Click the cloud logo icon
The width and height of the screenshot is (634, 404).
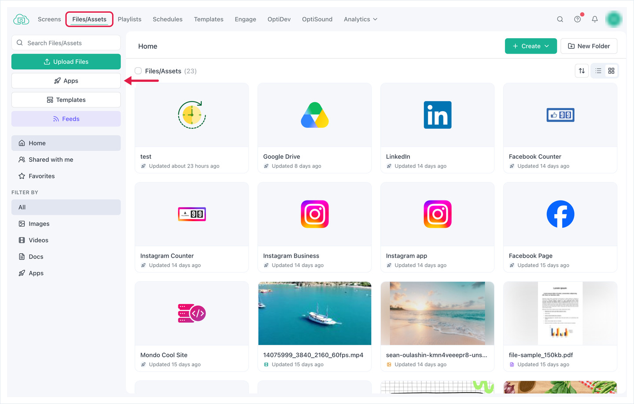click(21, 19)
